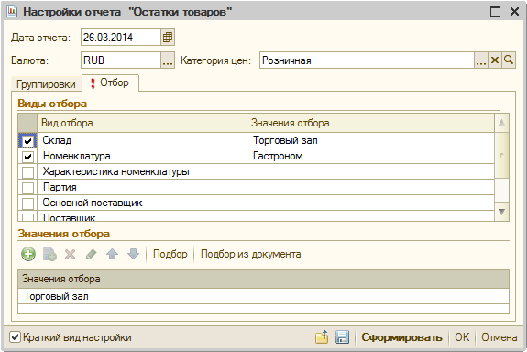Click the copy filter value icon
The width and height of the screenshot is (527, 352).
pos(49,254)
